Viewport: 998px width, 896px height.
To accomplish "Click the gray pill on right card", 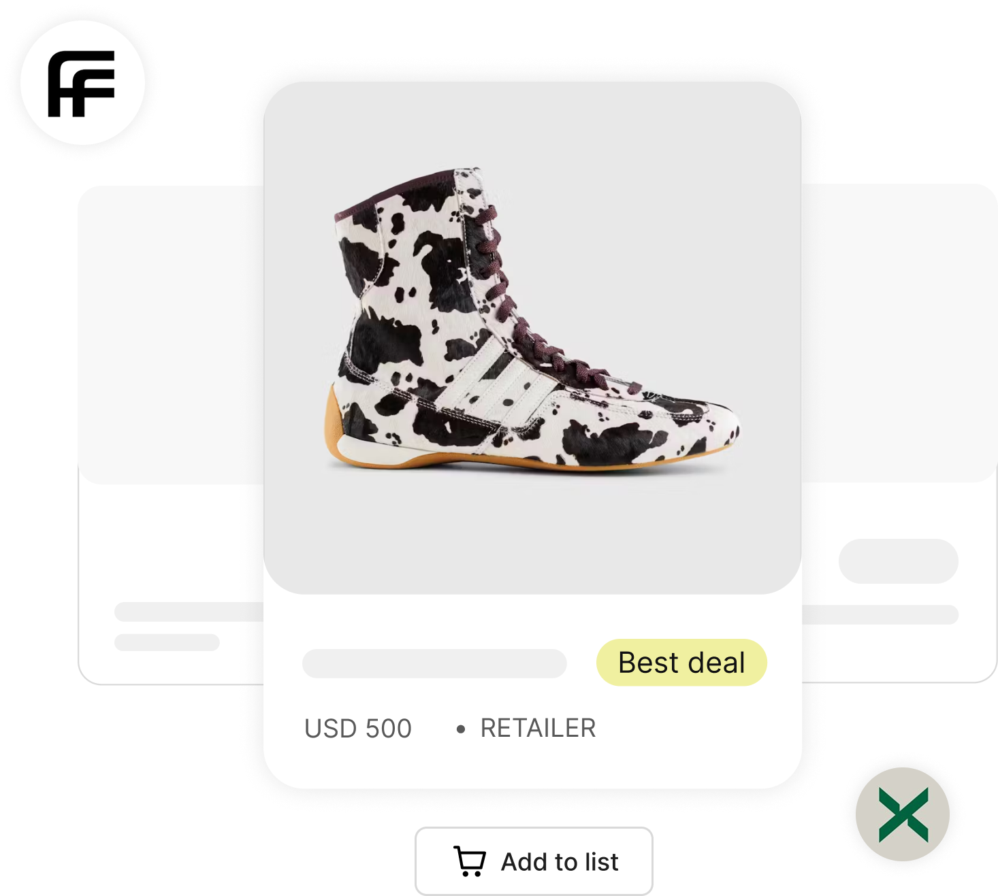I will point(899,561).
